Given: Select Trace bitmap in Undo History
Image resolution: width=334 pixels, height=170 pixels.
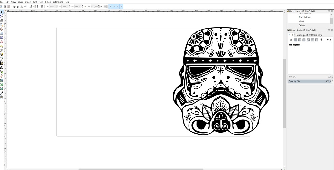Looking at the screenshot, I should pos(305,17).
